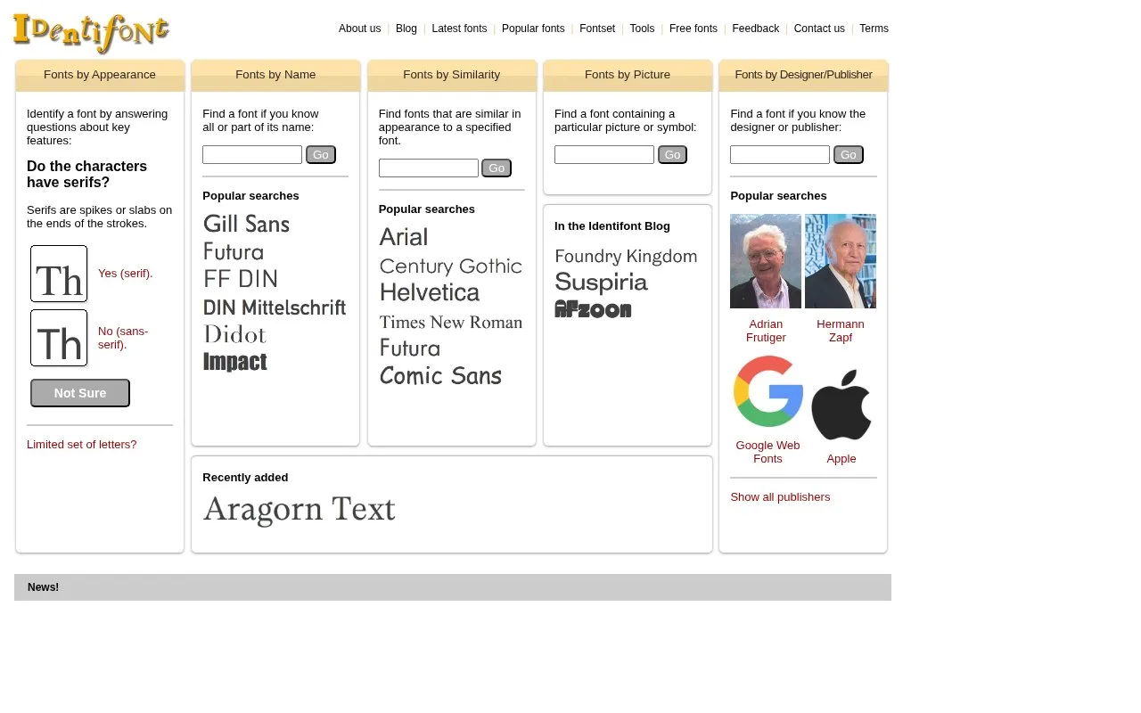The image size is (1141, 713).
Task: Open Hermann Zapf's portrait photo
Action: [841, 261]
